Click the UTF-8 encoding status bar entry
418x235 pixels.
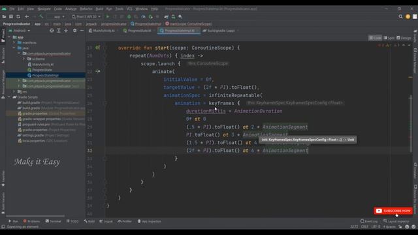click(x=376, y=227)
